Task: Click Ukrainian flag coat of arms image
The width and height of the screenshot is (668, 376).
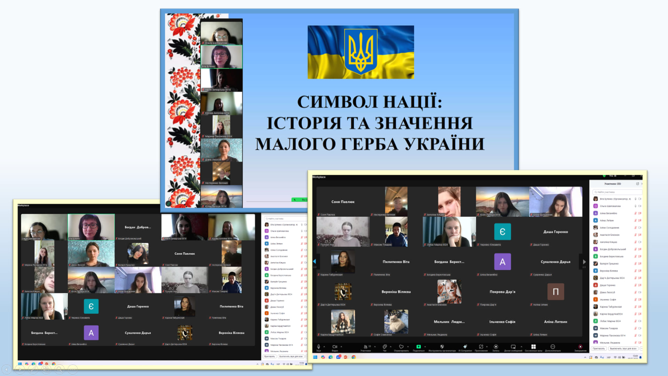Action: tap(361, 52)
